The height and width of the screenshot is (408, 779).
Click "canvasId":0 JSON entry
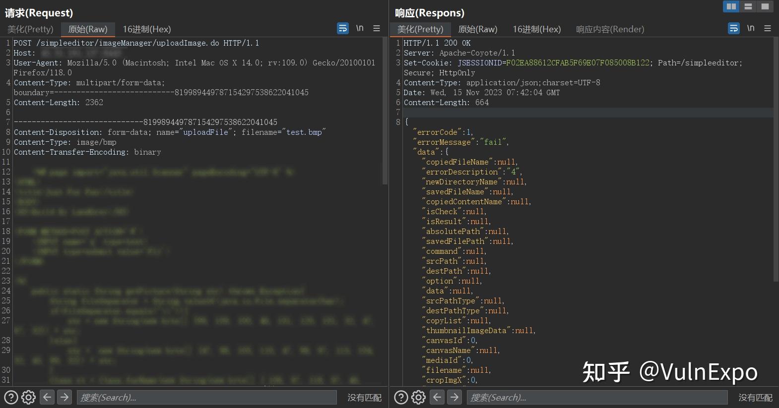point(450,341)
